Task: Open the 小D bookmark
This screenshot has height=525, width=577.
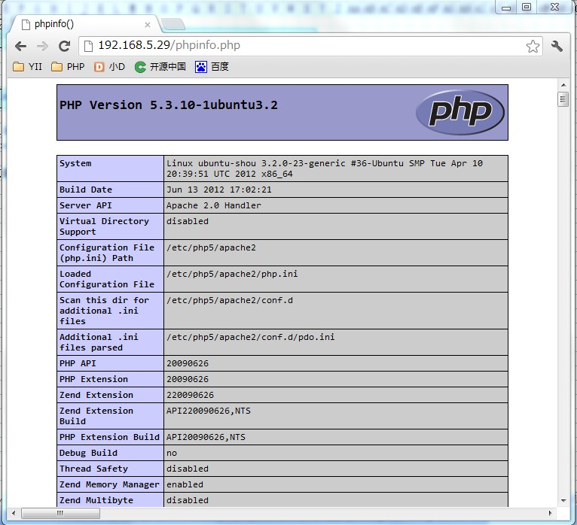Action: click(109, 67)
